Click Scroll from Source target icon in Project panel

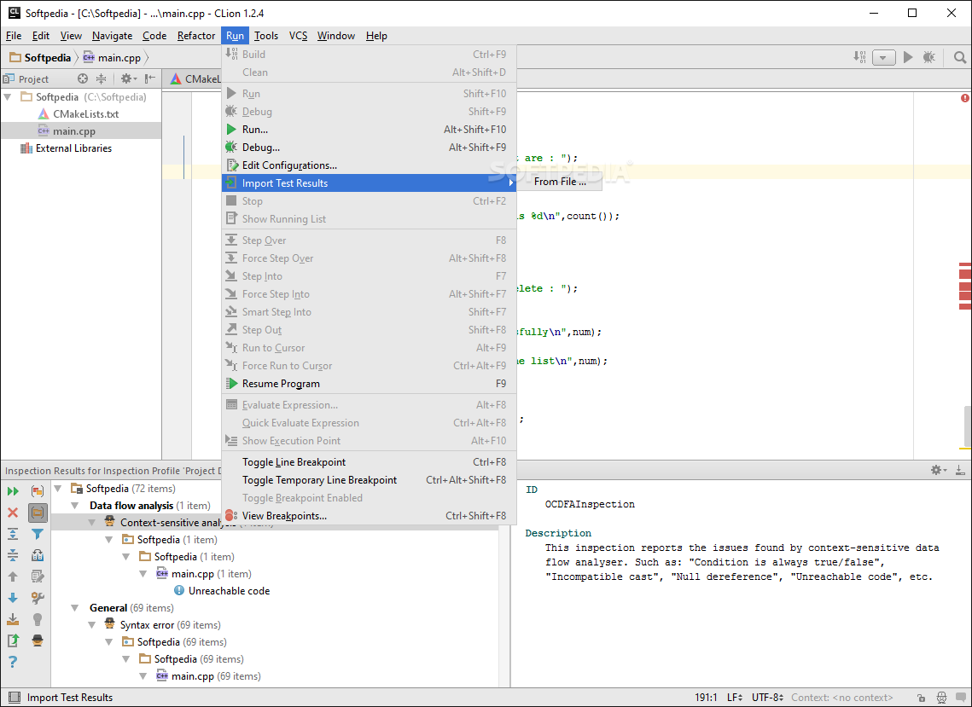point(83,78)
